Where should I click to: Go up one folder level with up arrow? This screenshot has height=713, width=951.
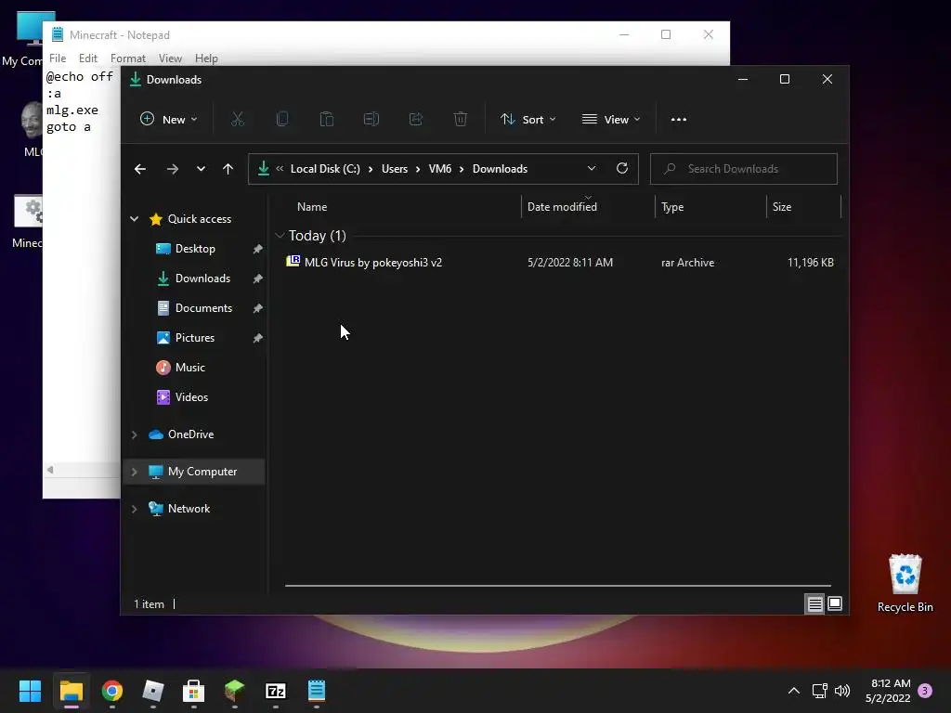(x=228, y=169)
